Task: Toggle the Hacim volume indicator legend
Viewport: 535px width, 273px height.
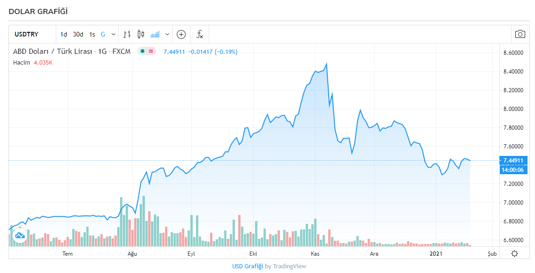Action: (x=21, y=62)
